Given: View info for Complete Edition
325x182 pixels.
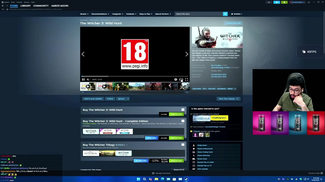Looking at the screenshot, I should click(x=151, y=138).
